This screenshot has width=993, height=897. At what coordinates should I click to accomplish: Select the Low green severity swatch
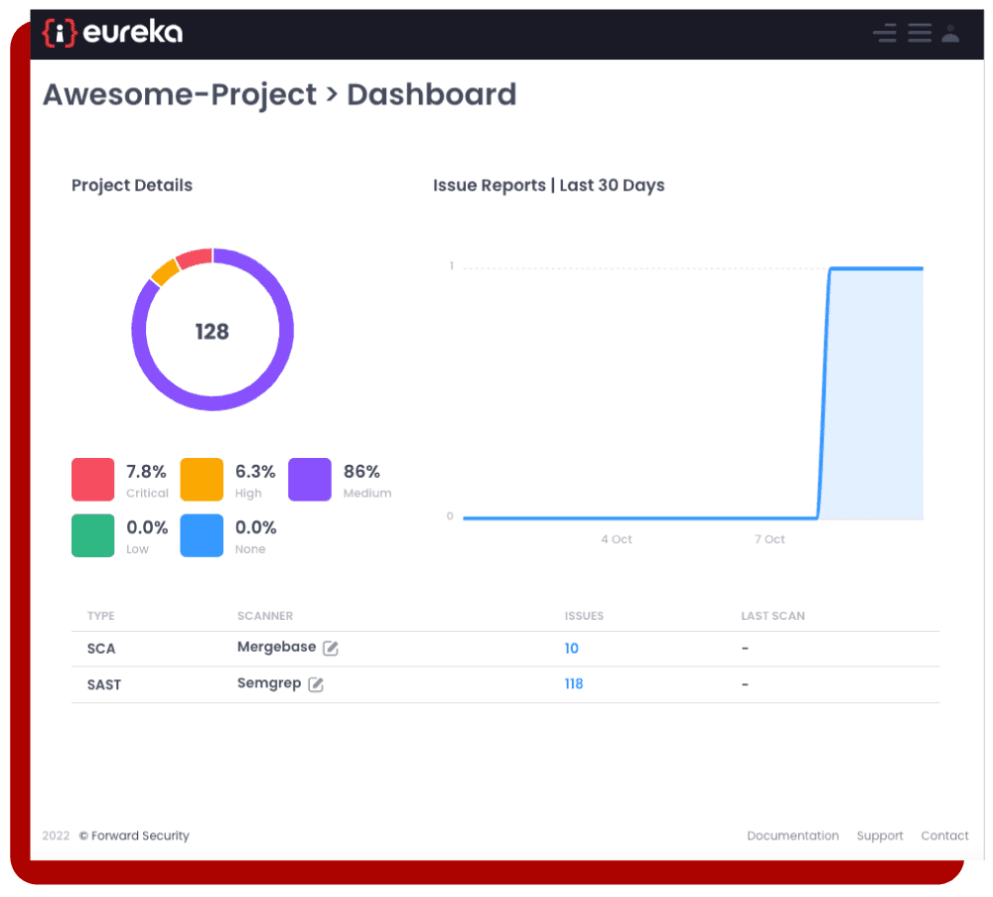click(92, 535)
